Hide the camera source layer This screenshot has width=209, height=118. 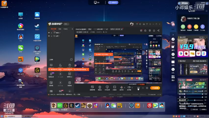coord(49,33)
